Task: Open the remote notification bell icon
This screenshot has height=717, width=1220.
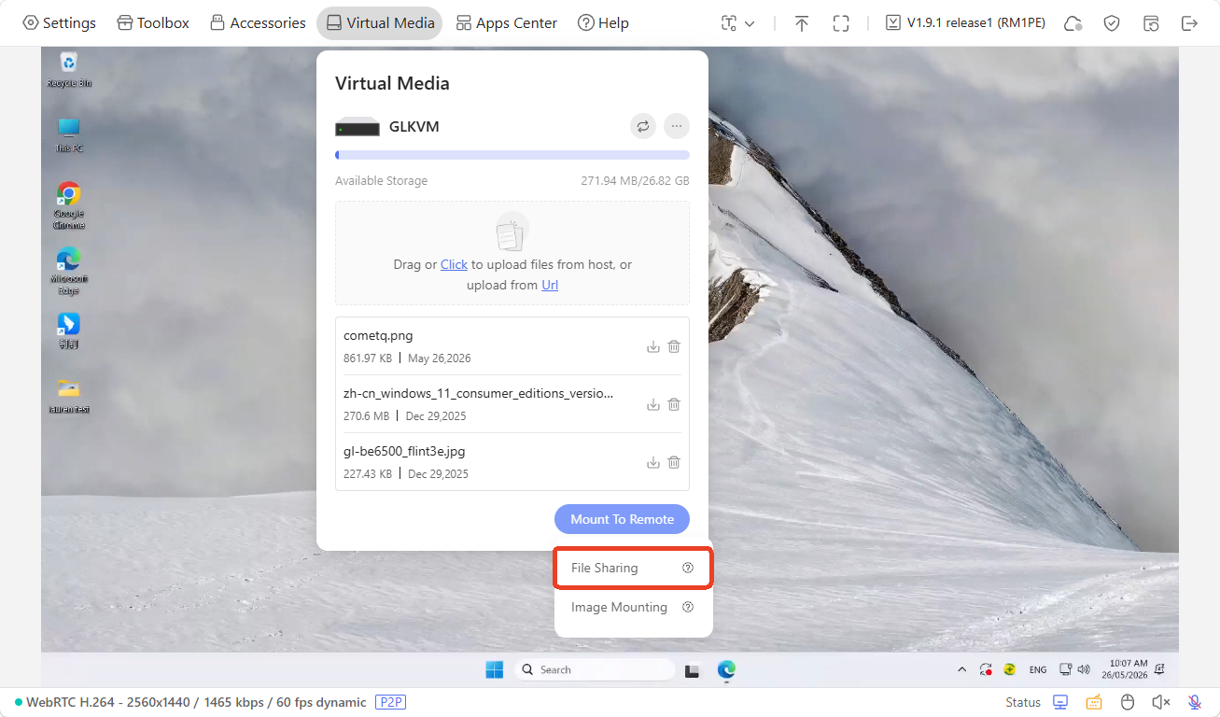Action: tap(1159, 669)
